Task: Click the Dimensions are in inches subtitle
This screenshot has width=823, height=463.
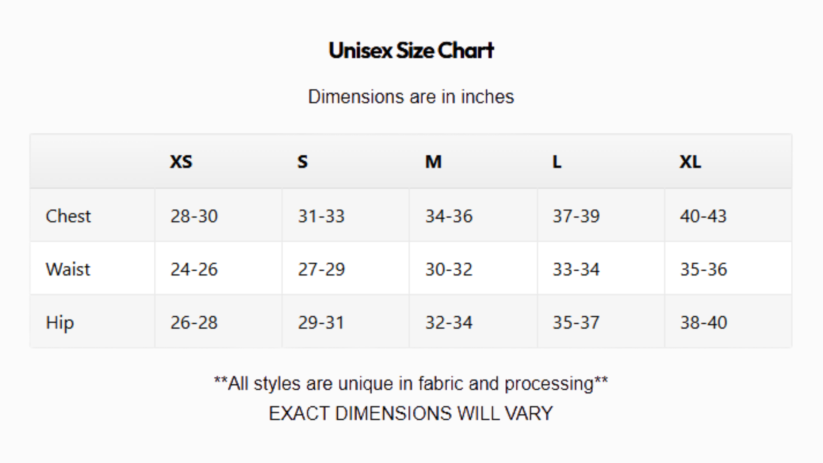Action: 411,97
